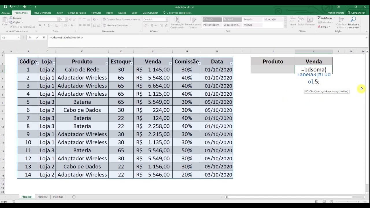This screenshot has width=370, height=208.
Task: Switch to the Planilha2 sheet tab
Action: click(x=42, y=197)
